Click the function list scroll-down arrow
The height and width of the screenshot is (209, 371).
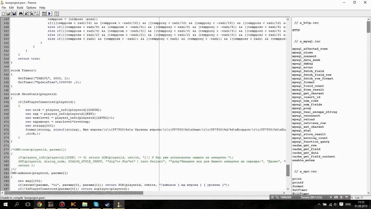368,193
